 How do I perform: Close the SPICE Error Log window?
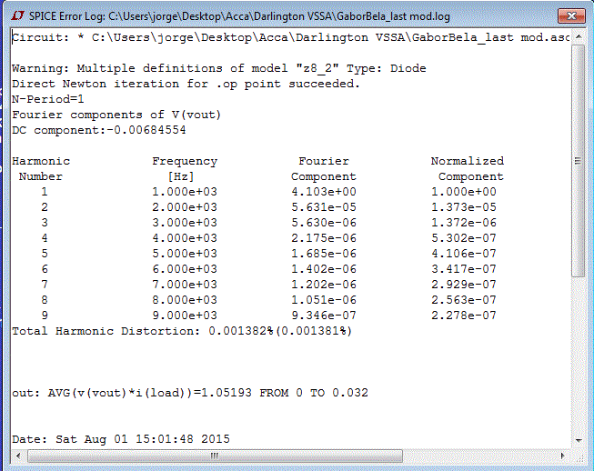[571, 15]
